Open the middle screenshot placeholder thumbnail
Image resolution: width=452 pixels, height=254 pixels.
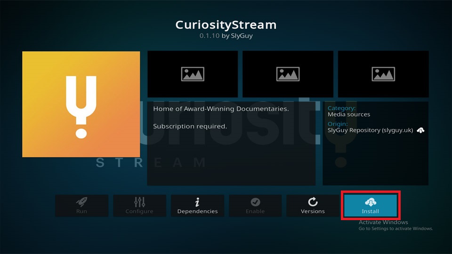pyautogui.click(x=288, y=74)
